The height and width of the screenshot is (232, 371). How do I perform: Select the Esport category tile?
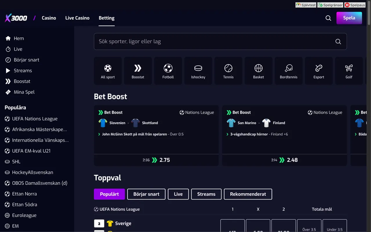[x=319, y=71]
